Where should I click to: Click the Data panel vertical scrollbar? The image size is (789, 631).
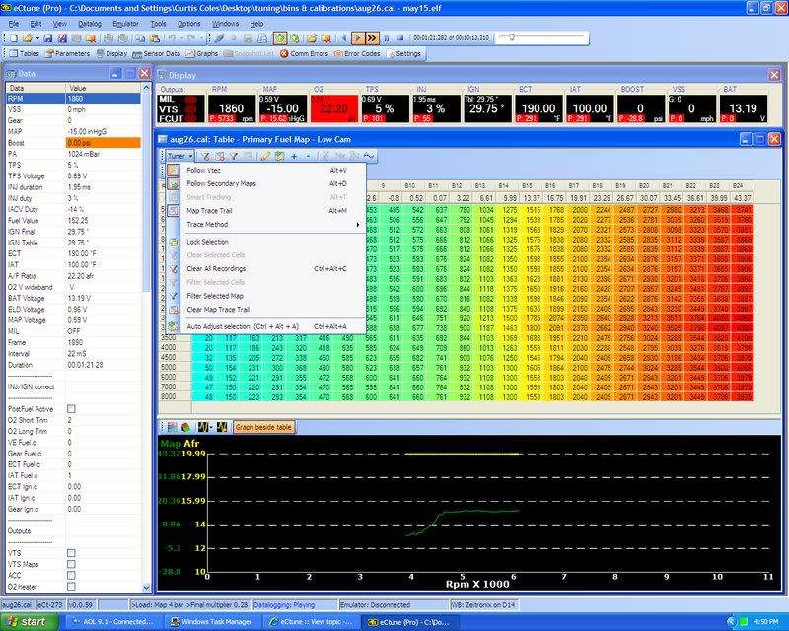[146, 337]
